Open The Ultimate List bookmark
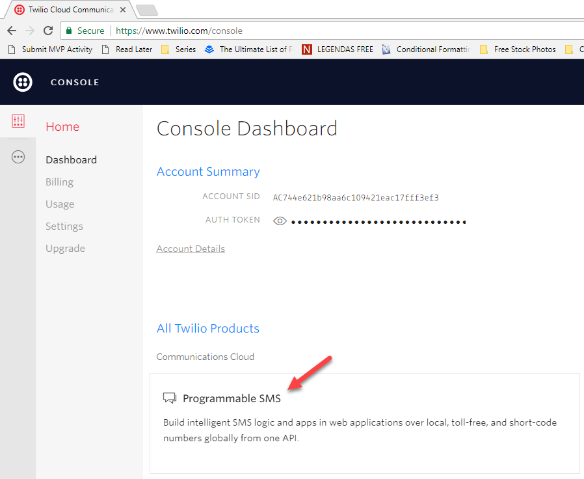Screen dimensions: 584x479 coord(249,49)
